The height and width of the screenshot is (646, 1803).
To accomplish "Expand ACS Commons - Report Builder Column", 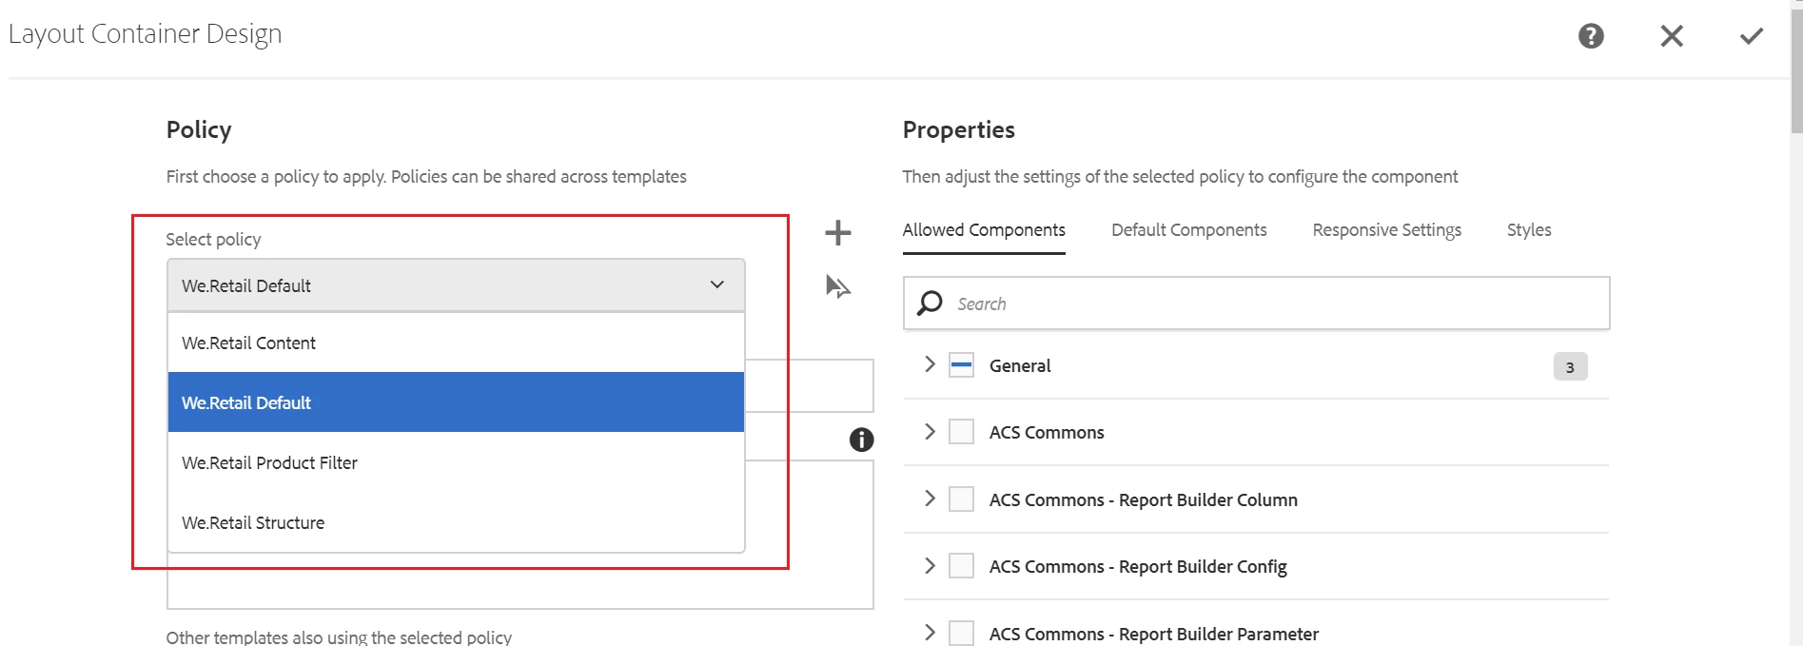I will click(930, 499).
